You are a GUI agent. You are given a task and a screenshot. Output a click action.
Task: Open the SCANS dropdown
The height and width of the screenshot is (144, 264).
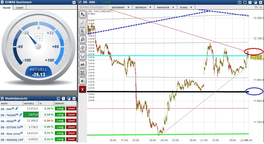click(186, 7)
